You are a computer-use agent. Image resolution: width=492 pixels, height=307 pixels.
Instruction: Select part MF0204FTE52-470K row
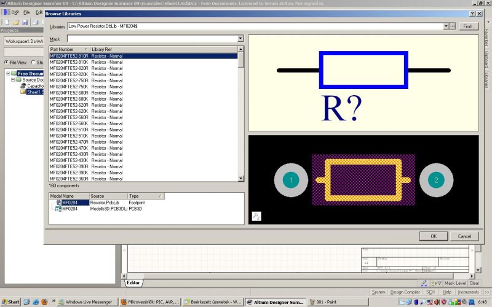pyautogui.click(x=143, y=148)
